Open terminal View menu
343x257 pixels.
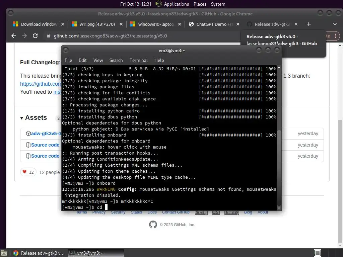pos(98,60)
